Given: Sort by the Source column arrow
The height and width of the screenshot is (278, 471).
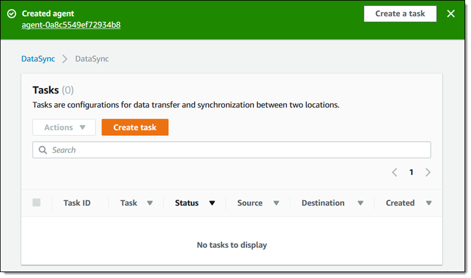Looking at the screenshot, I should pos(276,203).
